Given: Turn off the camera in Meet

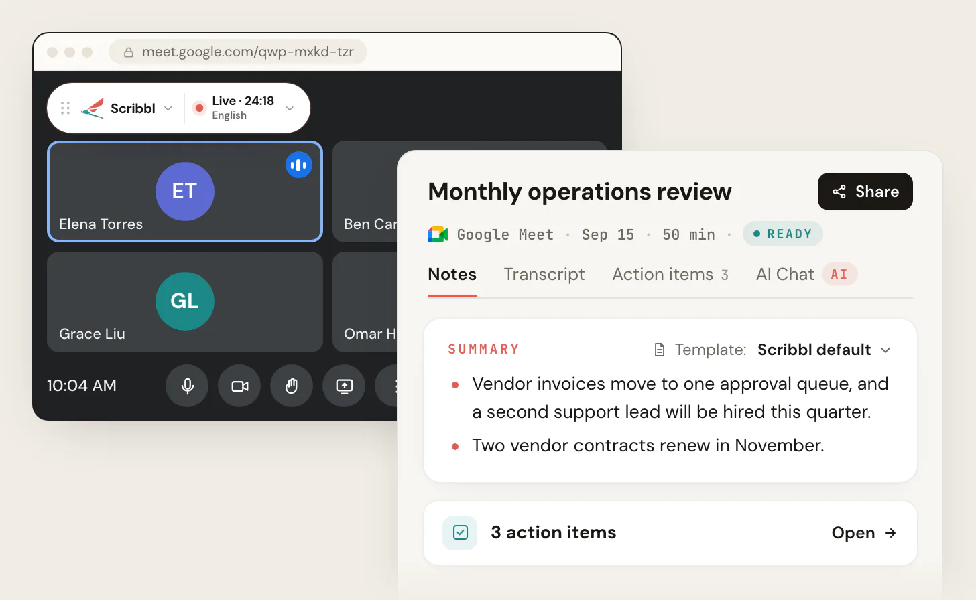Looking at the screenshot, I should (x=239, y=386).
